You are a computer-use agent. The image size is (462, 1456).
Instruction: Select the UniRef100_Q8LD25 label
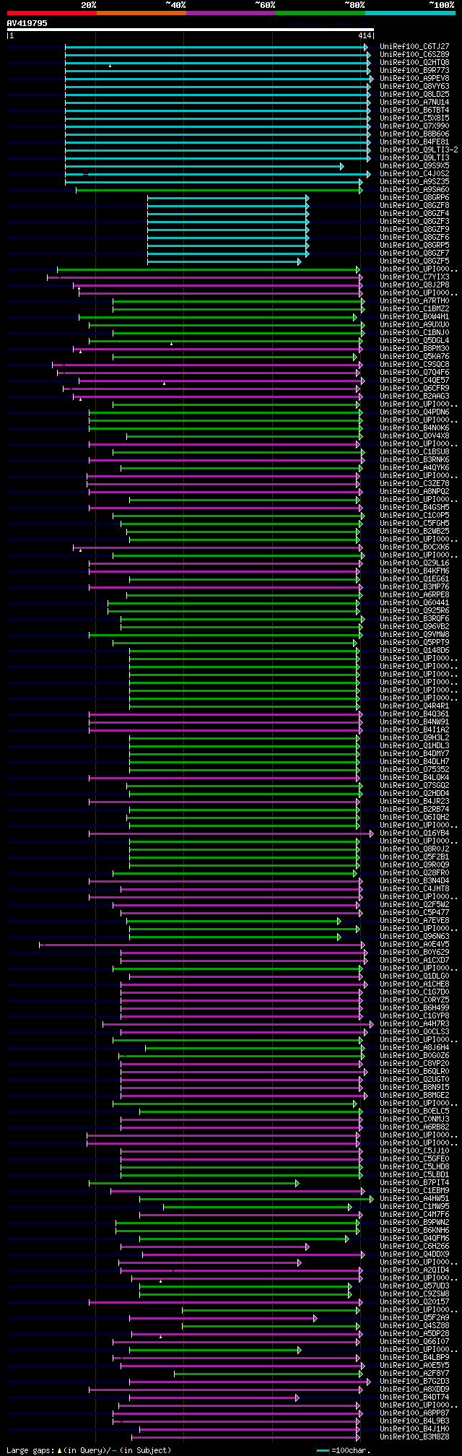pyautogui.click(x=414, y=95)
